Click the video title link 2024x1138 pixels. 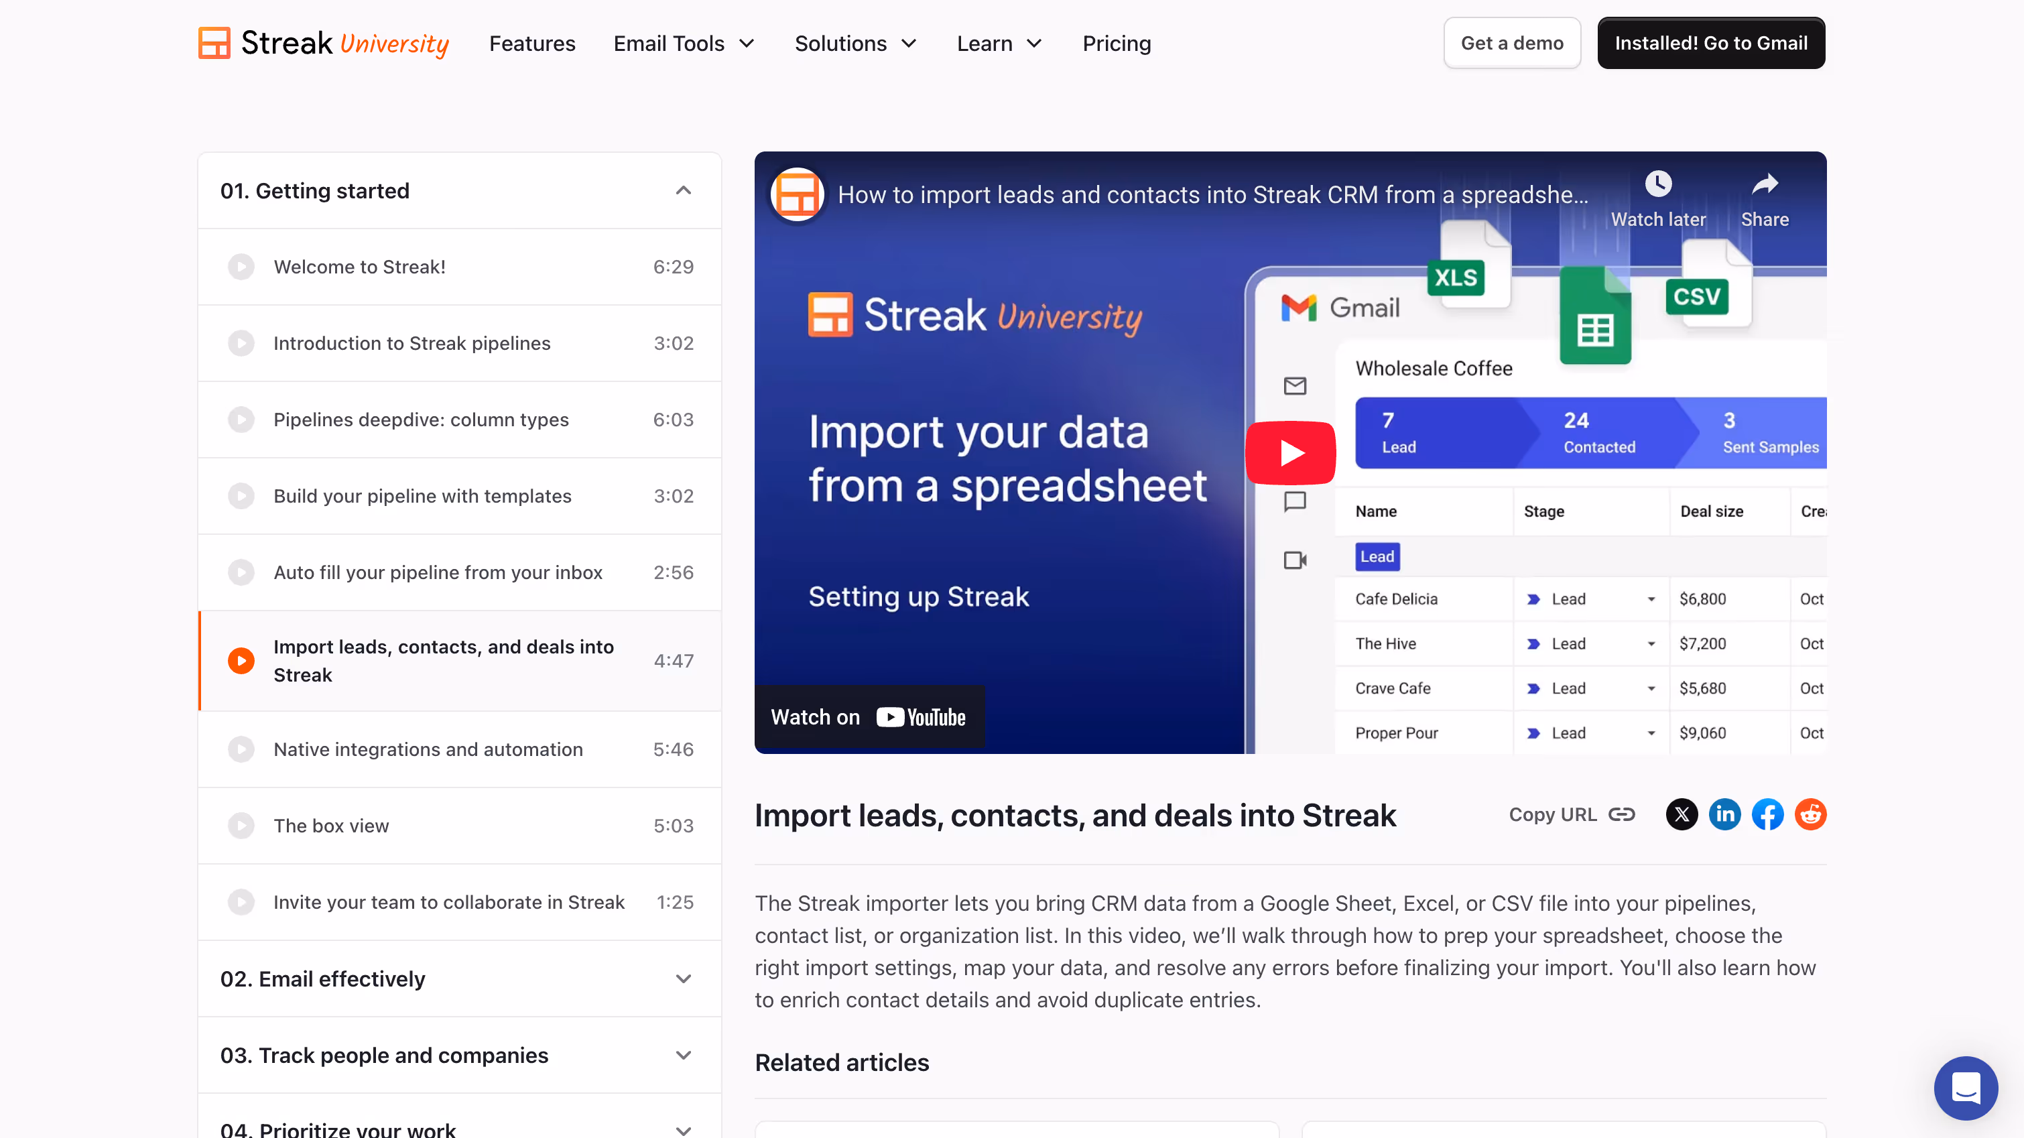coord(1212,194)
